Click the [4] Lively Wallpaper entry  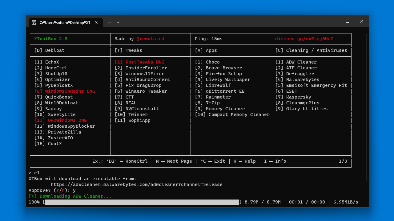[x=223, y=79]
